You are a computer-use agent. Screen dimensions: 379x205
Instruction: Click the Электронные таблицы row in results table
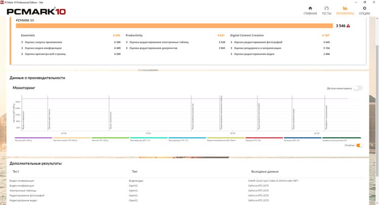click(23, 190)
